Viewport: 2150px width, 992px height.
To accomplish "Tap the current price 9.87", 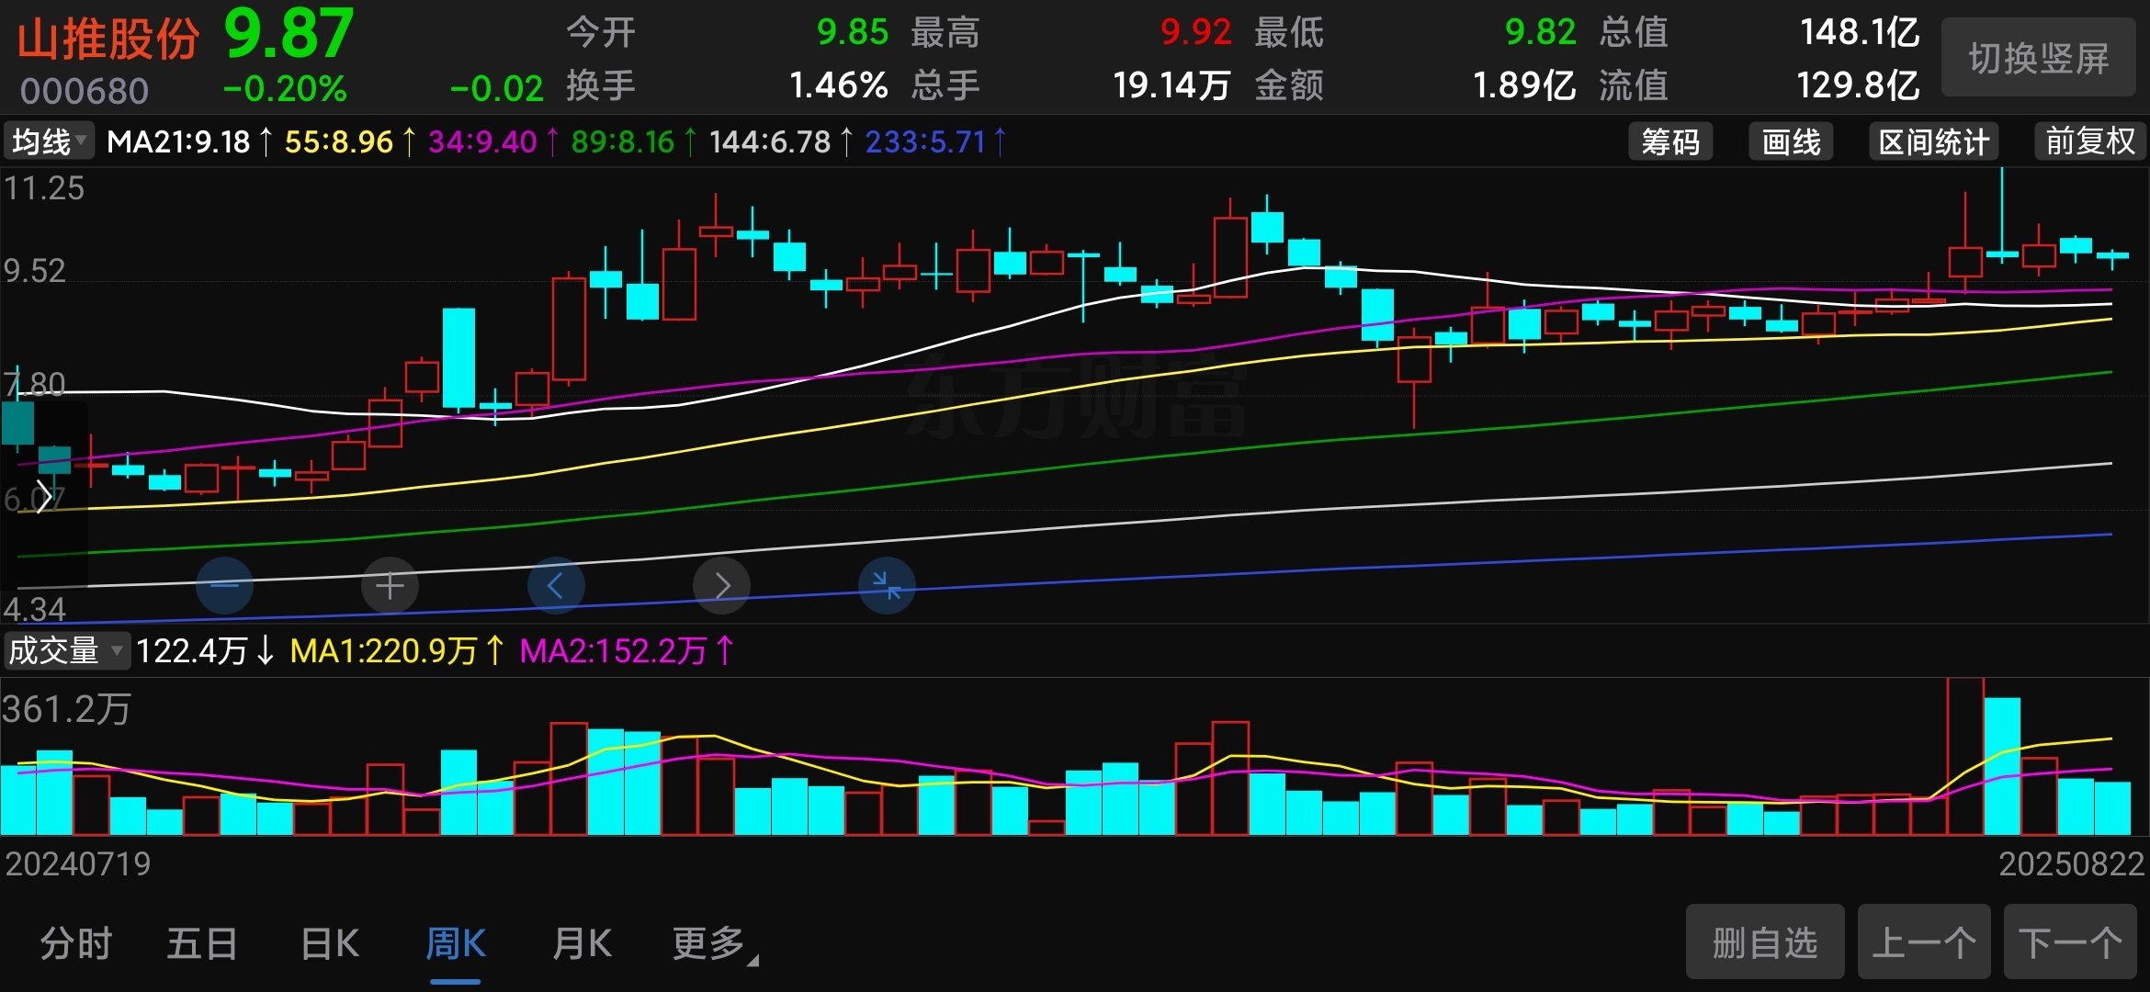I will click(x=289, y=33).
